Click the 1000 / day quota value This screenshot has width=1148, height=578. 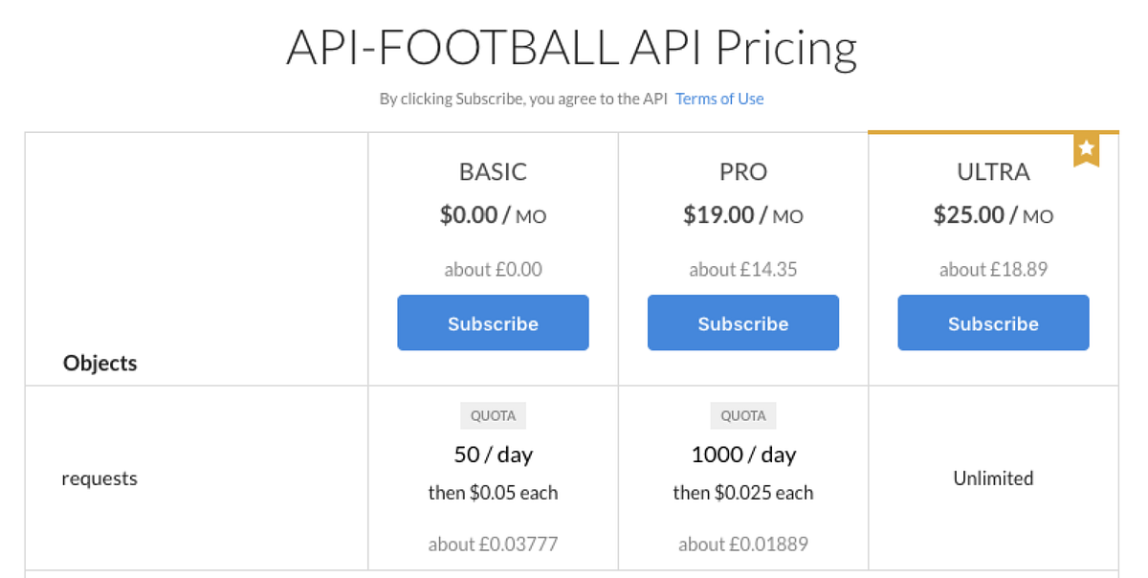(x=743, y=455)
